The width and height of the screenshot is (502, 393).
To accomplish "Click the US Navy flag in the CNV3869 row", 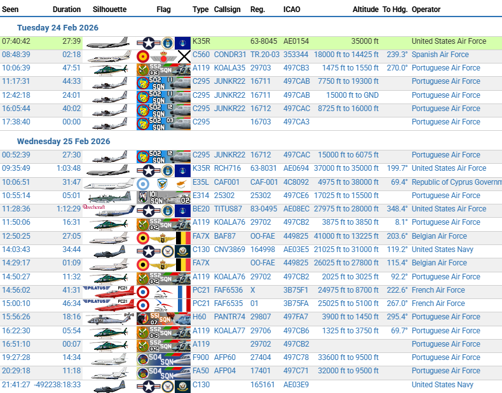I will click(x=163, y=251).
